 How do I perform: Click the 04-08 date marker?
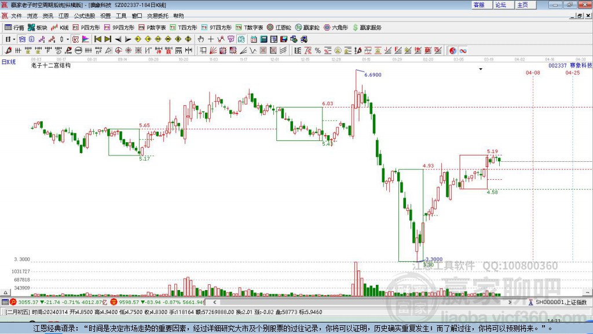coord(533,72)
